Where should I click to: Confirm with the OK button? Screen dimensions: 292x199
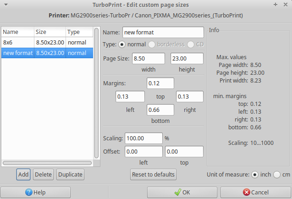[182, 192]
